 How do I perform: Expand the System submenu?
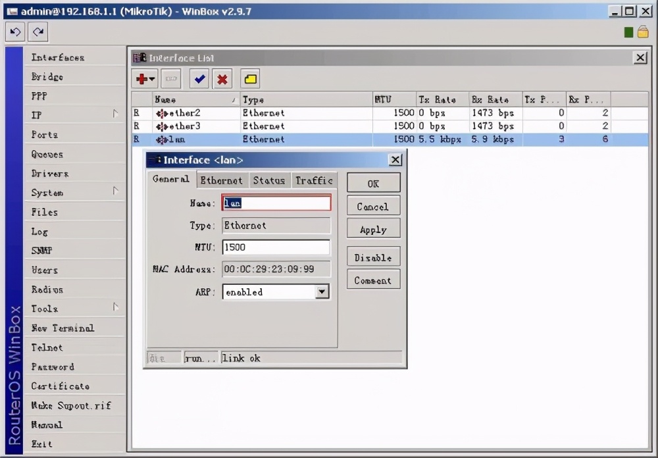72,192
